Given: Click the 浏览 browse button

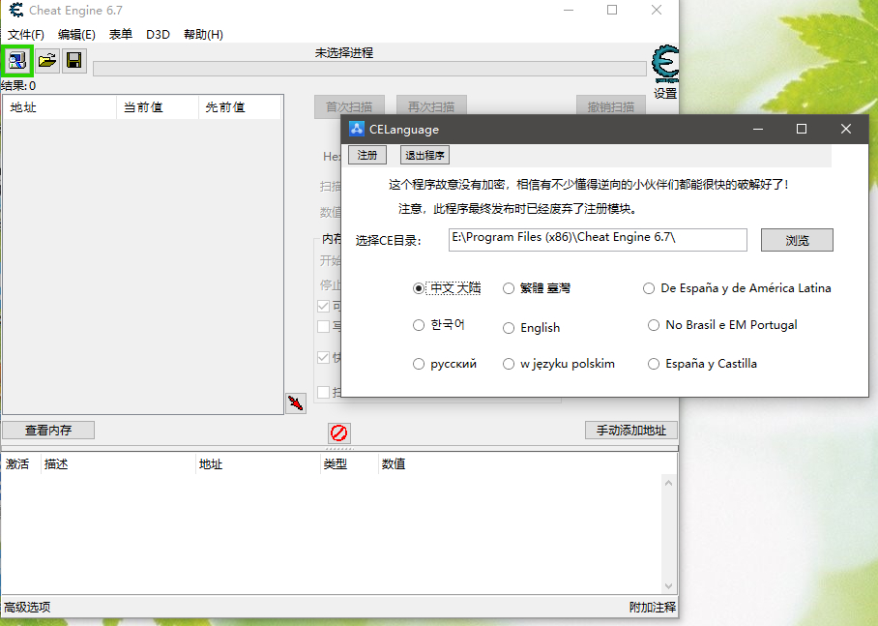Looking at the screenshot, I should point(797,240).
